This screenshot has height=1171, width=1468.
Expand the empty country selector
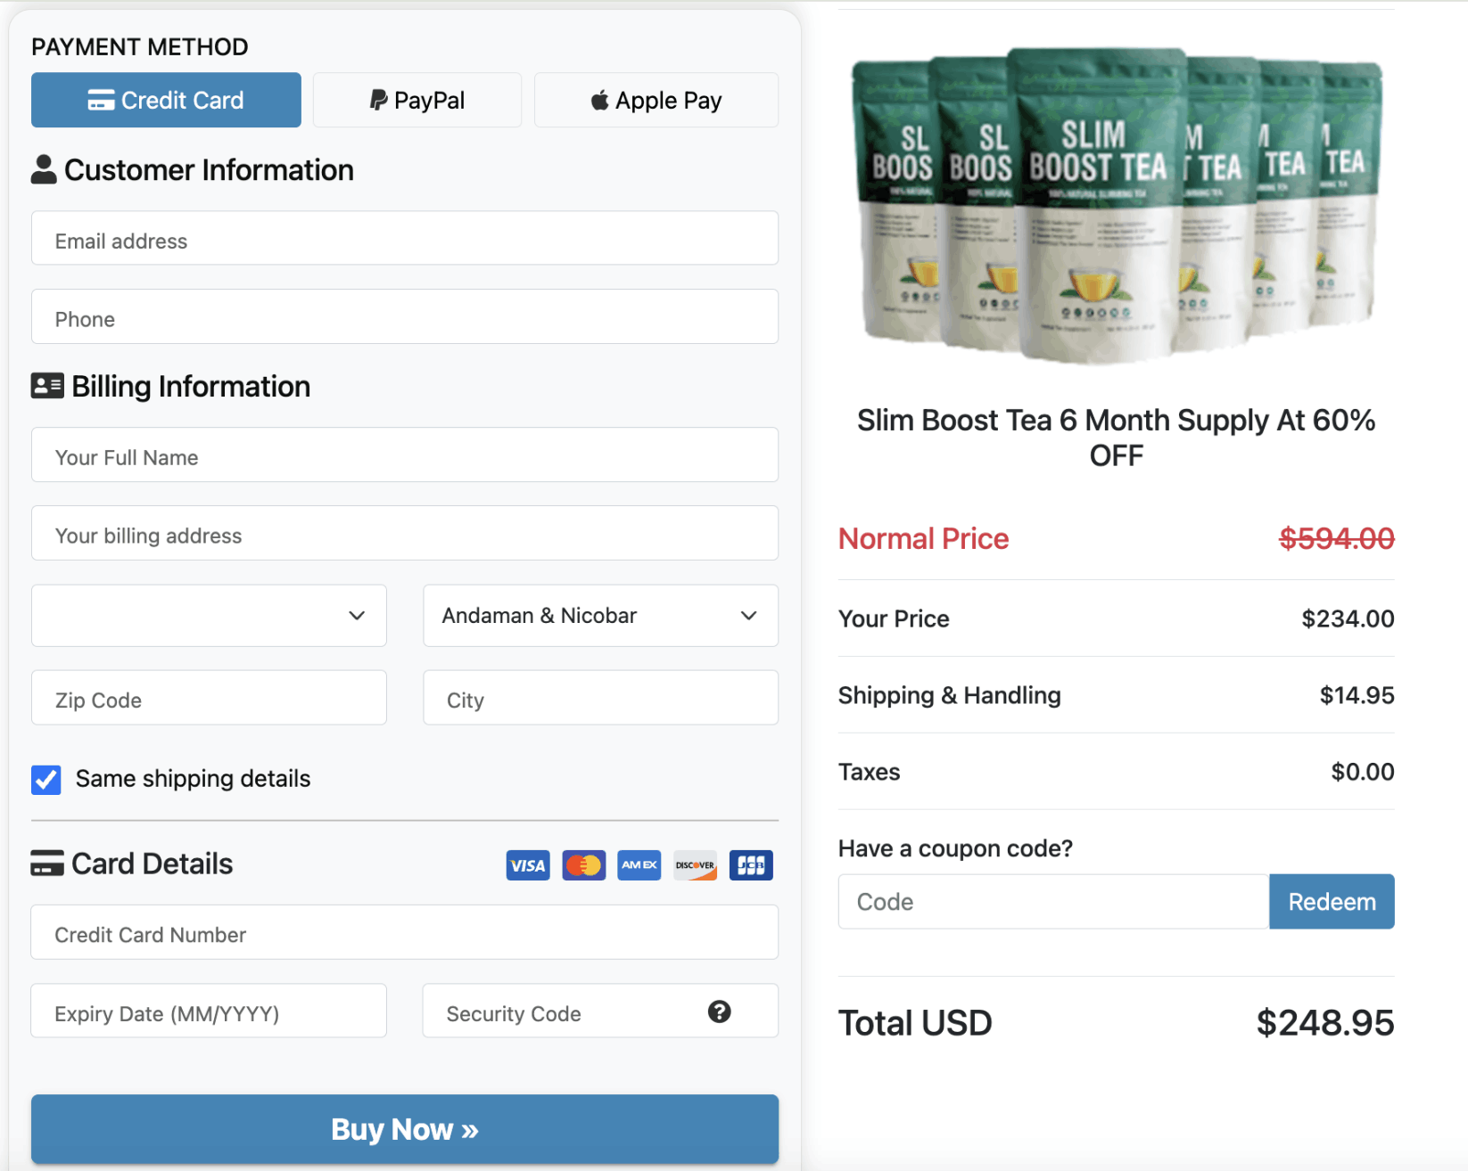tap(208, 615)
